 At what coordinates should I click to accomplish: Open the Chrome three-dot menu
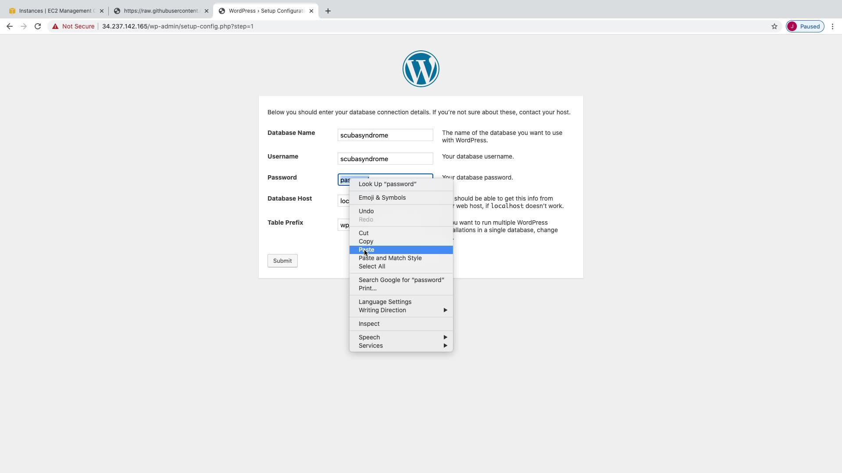[x=832, y=26]
